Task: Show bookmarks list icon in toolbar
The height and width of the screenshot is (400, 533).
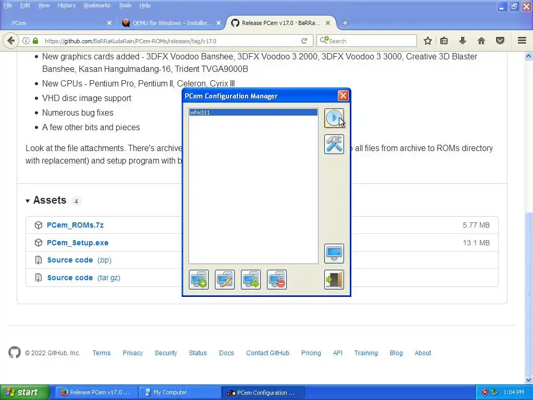Action: coord(444,41)
